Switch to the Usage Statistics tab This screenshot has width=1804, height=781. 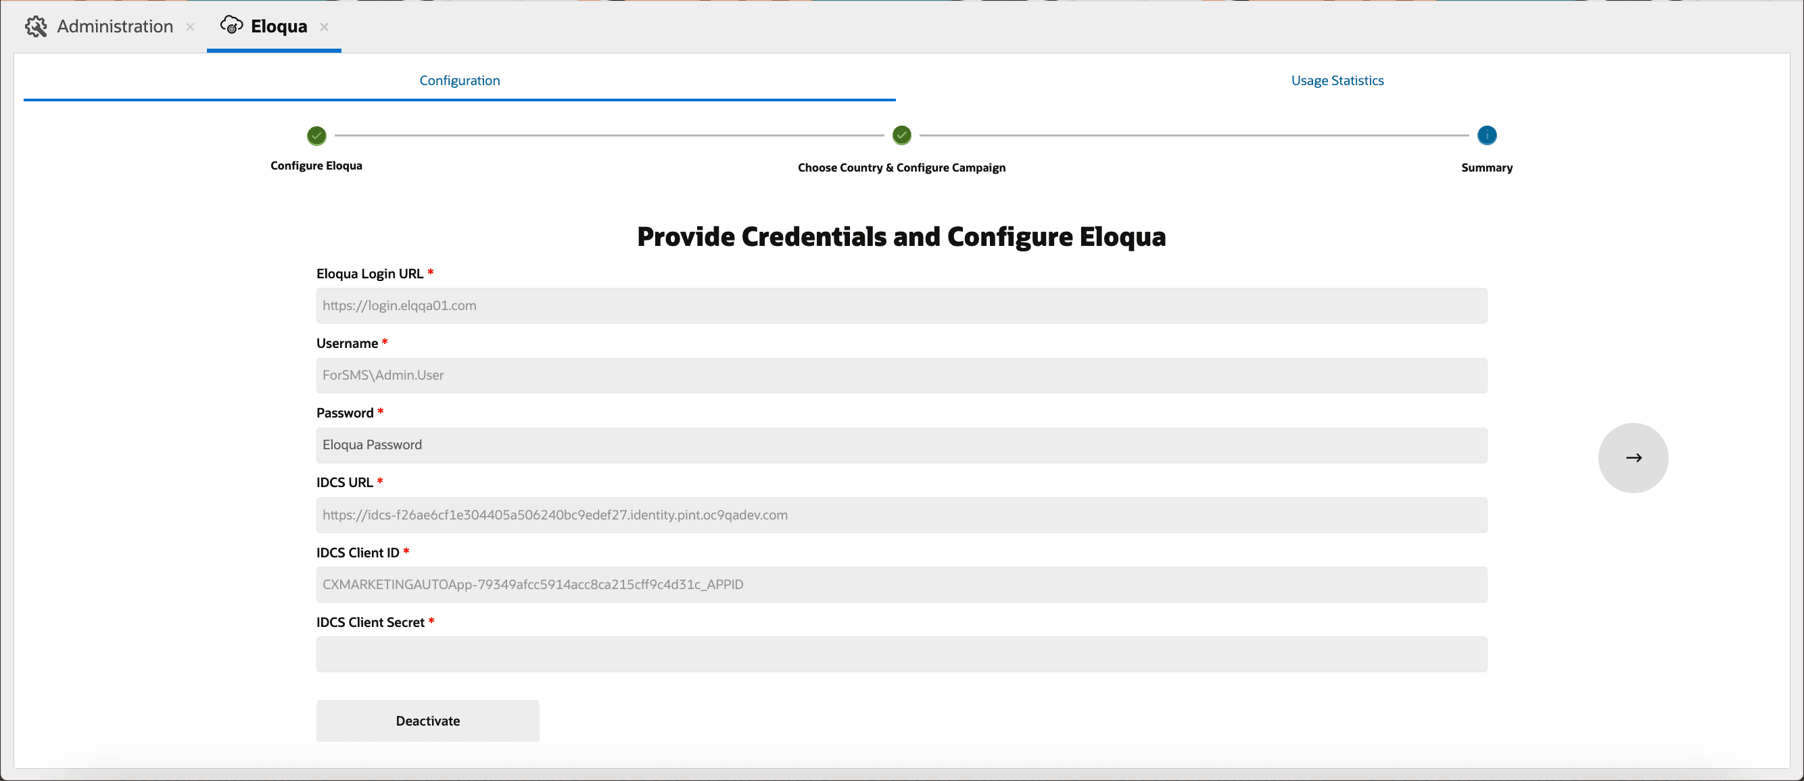1336,80
